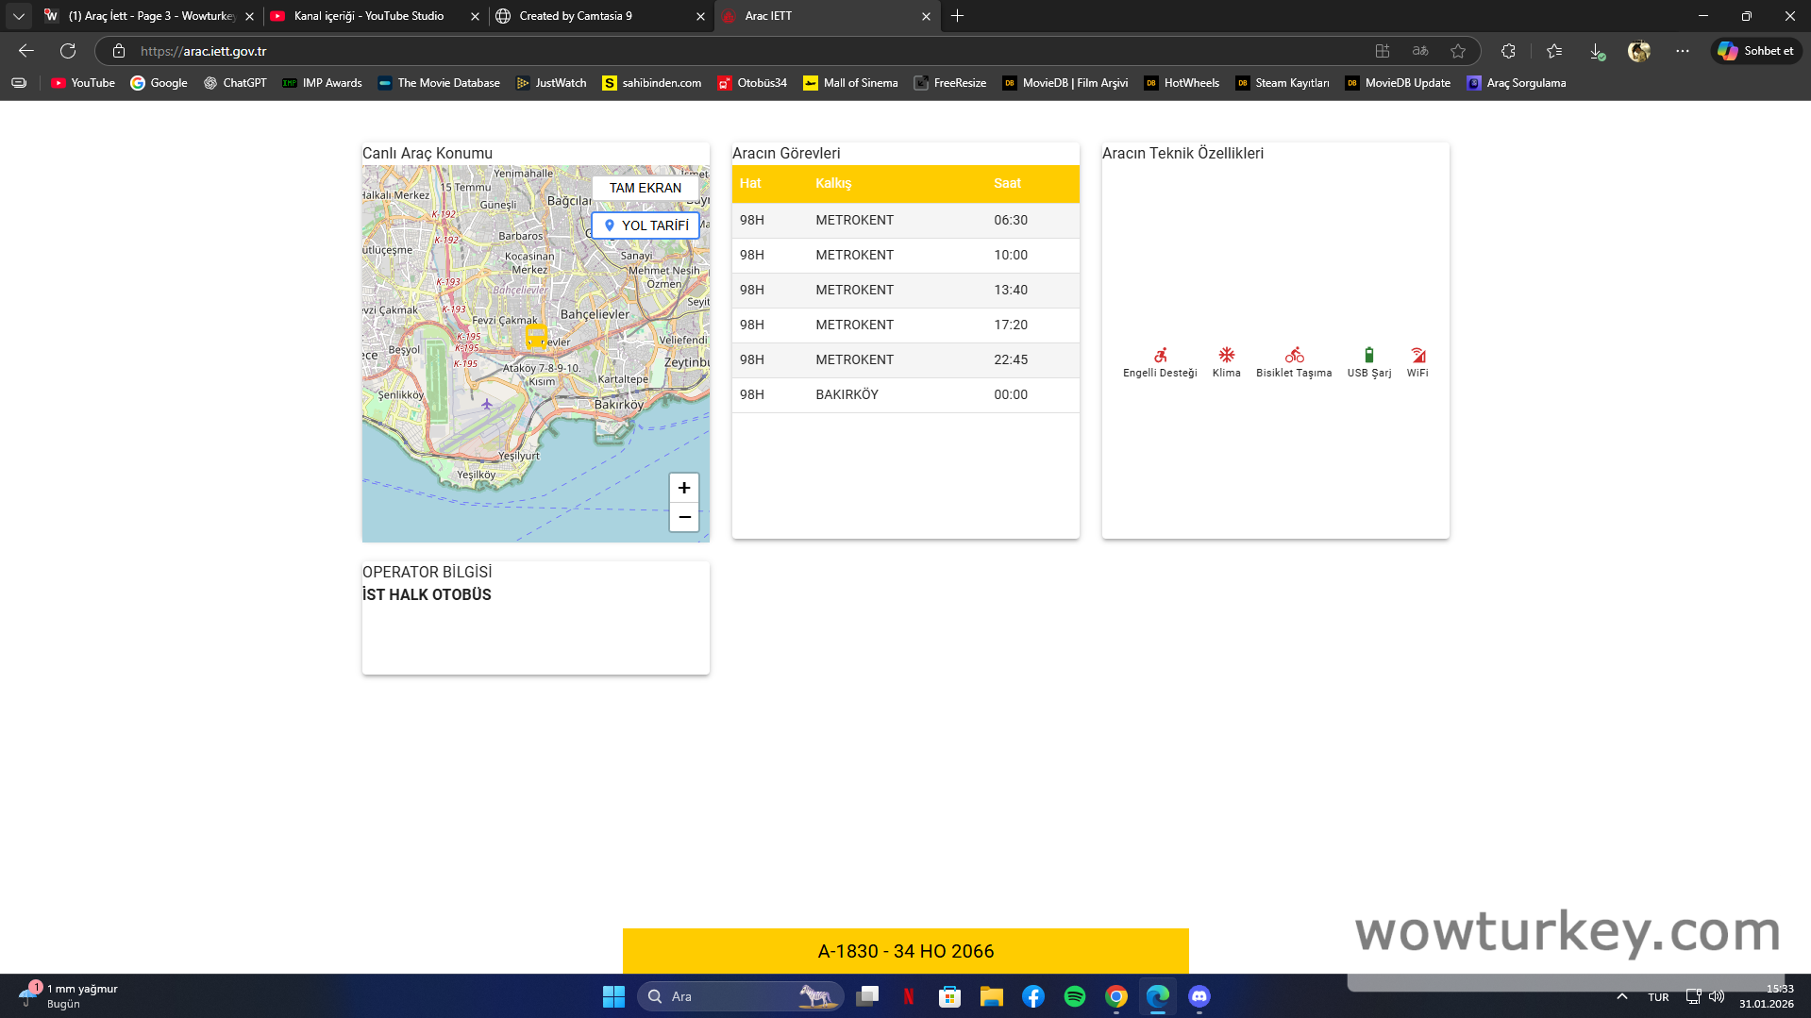Image resolution: width=1811 pixels, height=1018 pixels.
Task: Click the Klima snowflake icon
Action: [x=1226, y=355]
